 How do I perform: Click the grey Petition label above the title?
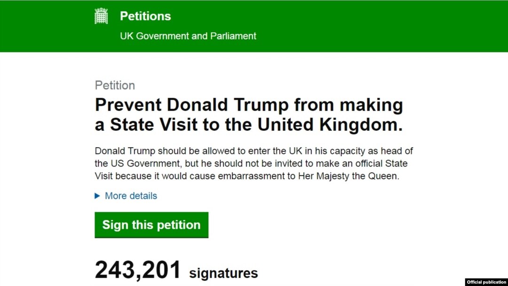tap(115, 86)
